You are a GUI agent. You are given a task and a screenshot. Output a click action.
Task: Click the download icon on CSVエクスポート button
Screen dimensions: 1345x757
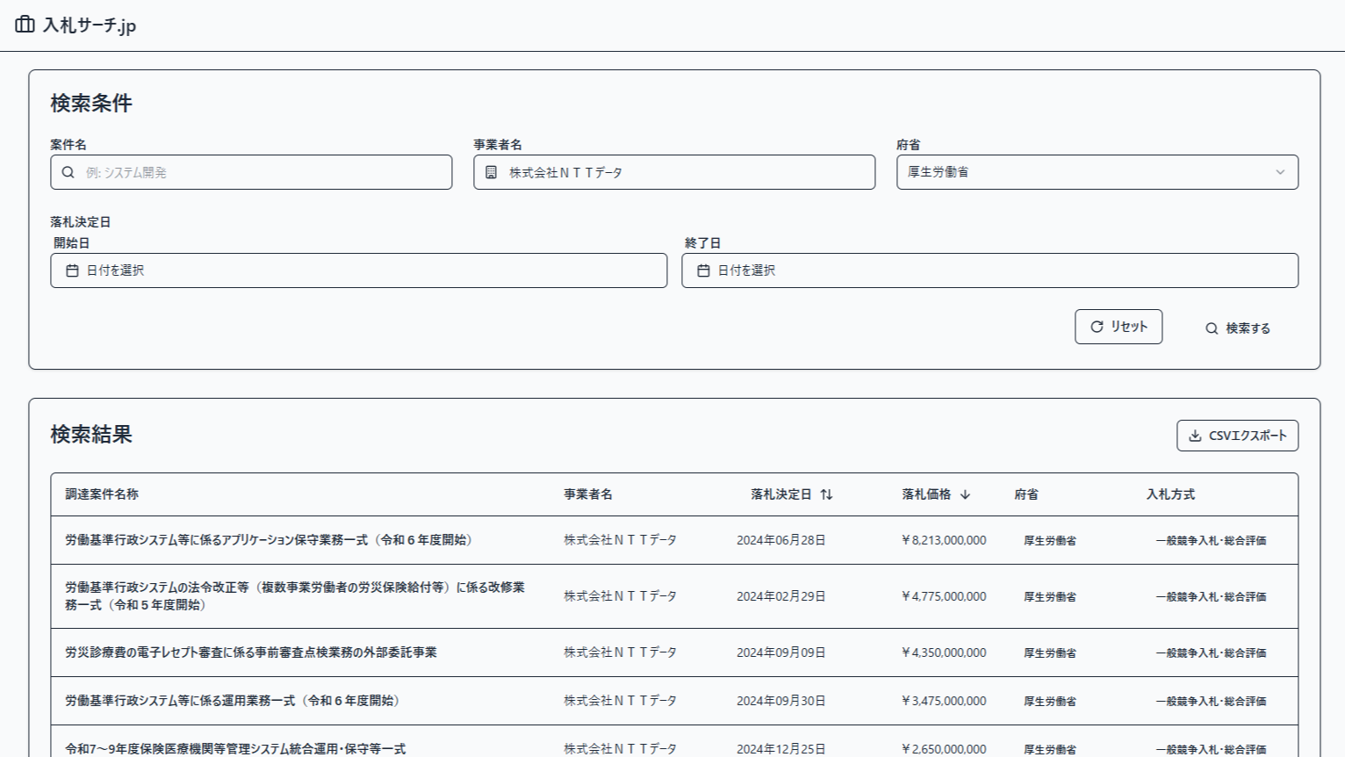click(1195, 435)
